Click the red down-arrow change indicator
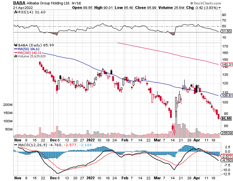This screenshot has height=181, width=233. tap(219, 8)
